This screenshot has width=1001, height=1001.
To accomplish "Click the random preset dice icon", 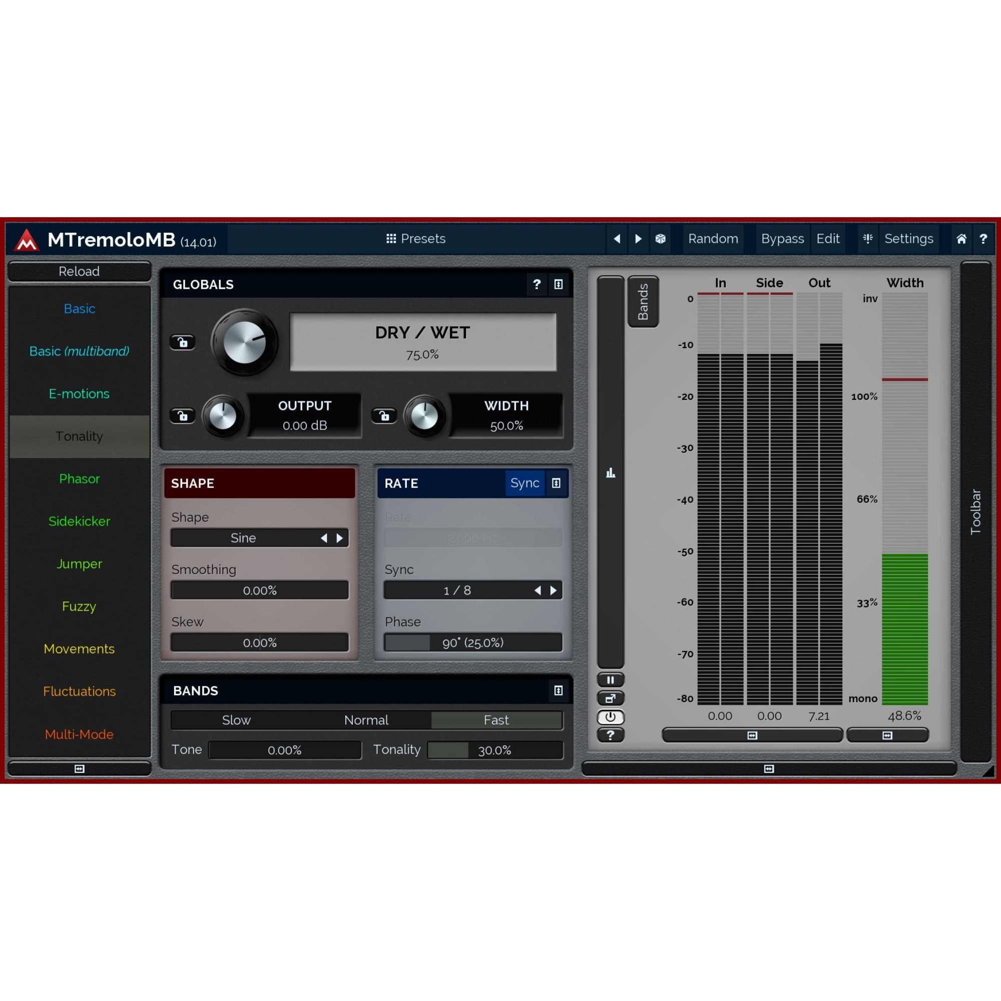I will [x=661, y=239].
